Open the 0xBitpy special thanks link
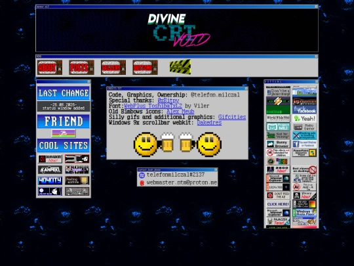The height and width of the screenshot is (266, 354). tap(168, 100)
